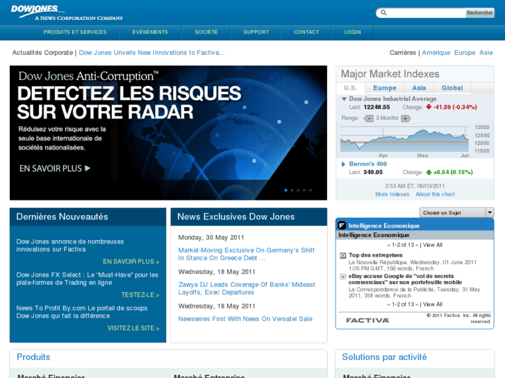The width and height of the screenshot is (505, 378).
Task: Click the play arrow beside En Savoir Plus
Action: click(88, 169)
